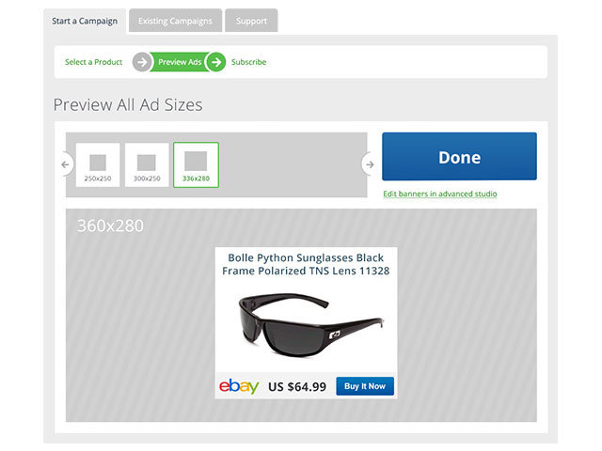Click the gray arrow before Preview Ads
The height and width of the screenshot is (451, 602).
(142, 62)
